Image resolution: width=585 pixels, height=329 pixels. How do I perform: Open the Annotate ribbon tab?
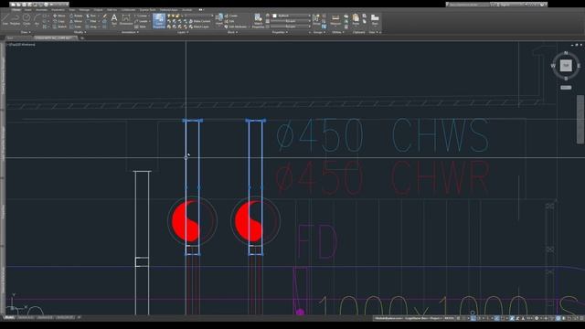[41, 10]
